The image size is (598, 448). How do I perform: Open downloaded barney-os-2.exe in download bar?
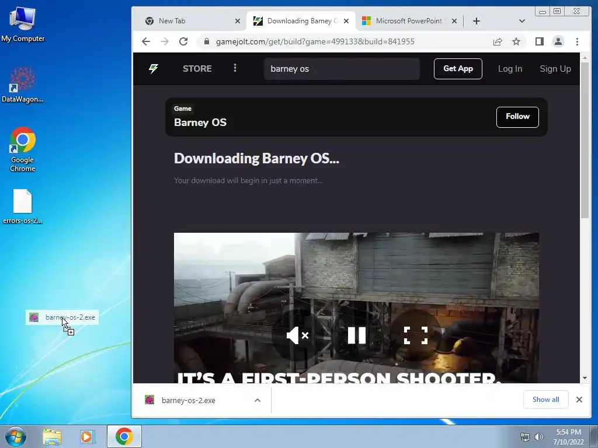coord(187,400)
